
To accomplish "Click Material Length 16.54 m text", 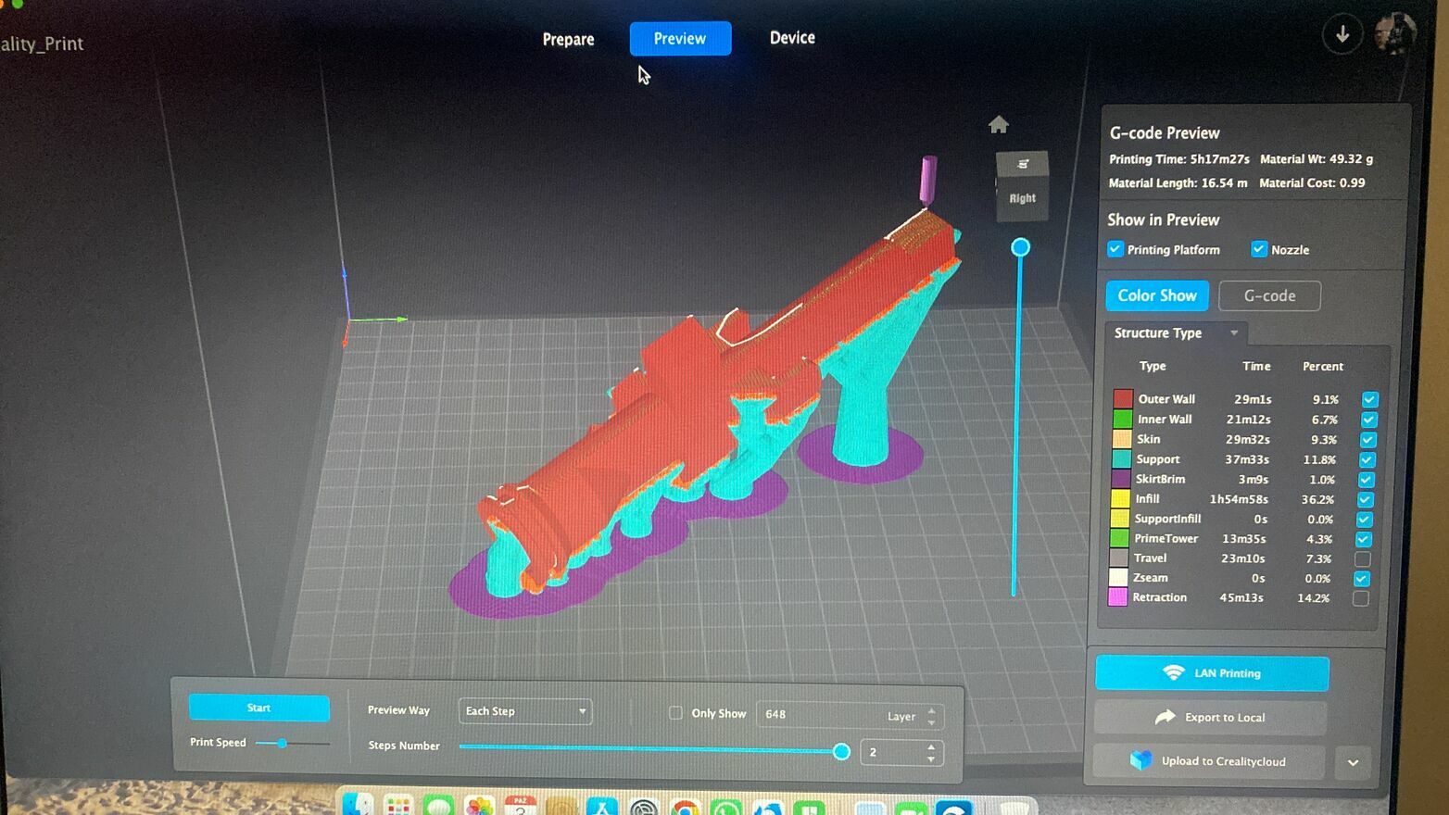I will (x=1178, y=183).
